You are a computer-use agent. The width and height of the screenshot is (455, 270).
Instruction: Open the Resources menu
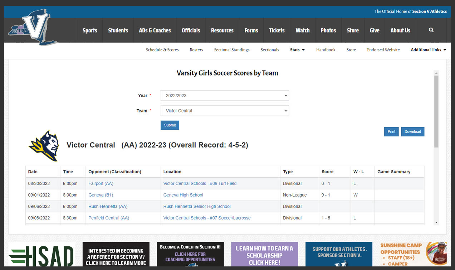pyautogui.click(x=222, y=30)
